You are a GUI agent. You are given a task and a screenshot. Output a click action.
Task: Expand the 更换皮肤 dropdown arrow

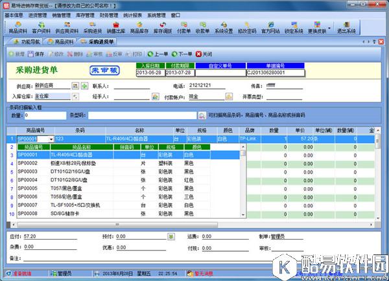click(329, 28)
